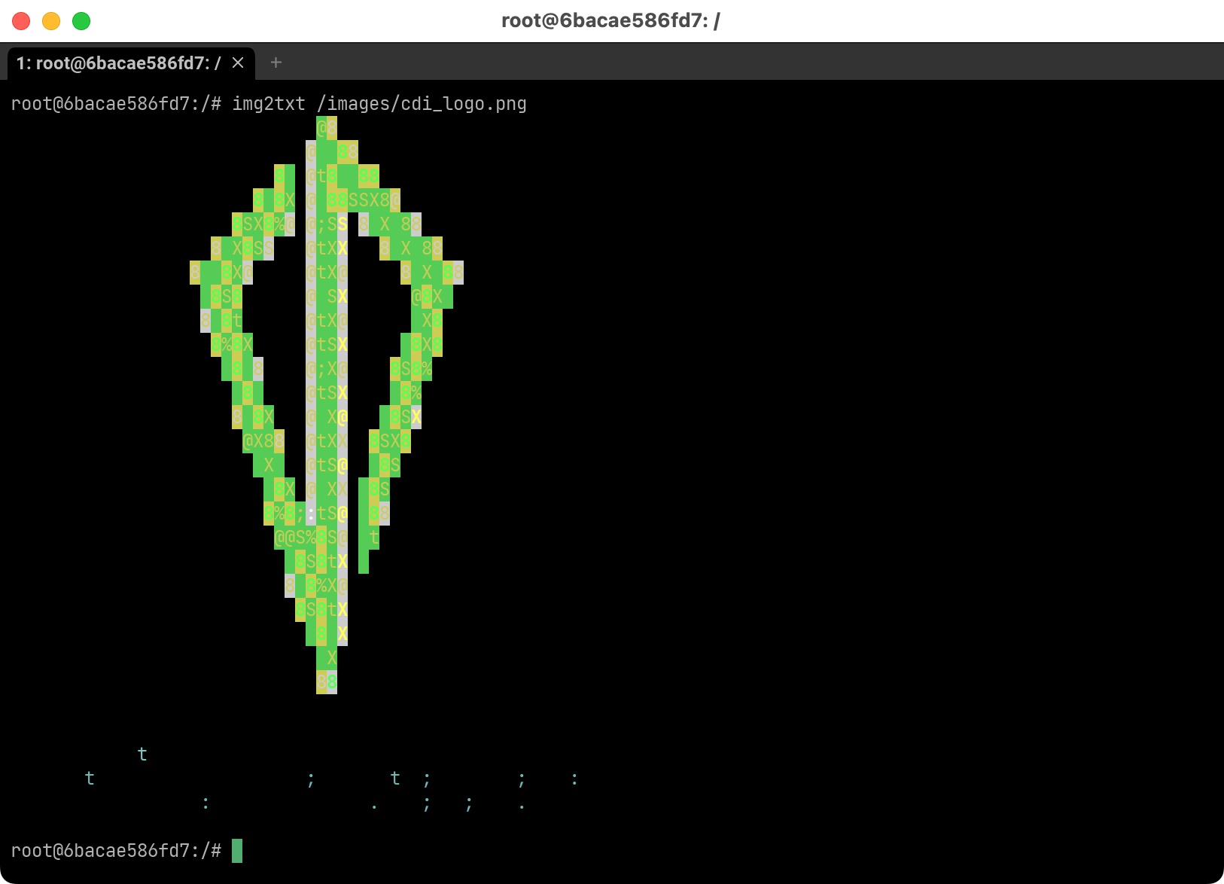The image size is (1224, 884).
Task: Click the img2txt command word
Action: coord(269,104)
